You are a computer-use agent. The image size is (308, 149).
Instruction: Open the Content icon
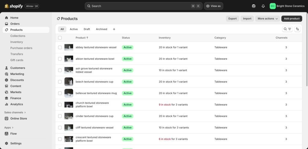click(7, 86)
